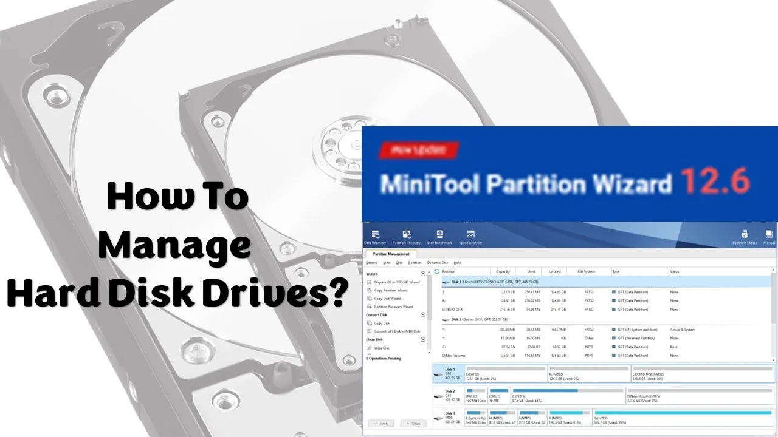Click D:New Volume(NTFS) block in disk map
Screen dimensions: 778x437
(x=700, y=395)
